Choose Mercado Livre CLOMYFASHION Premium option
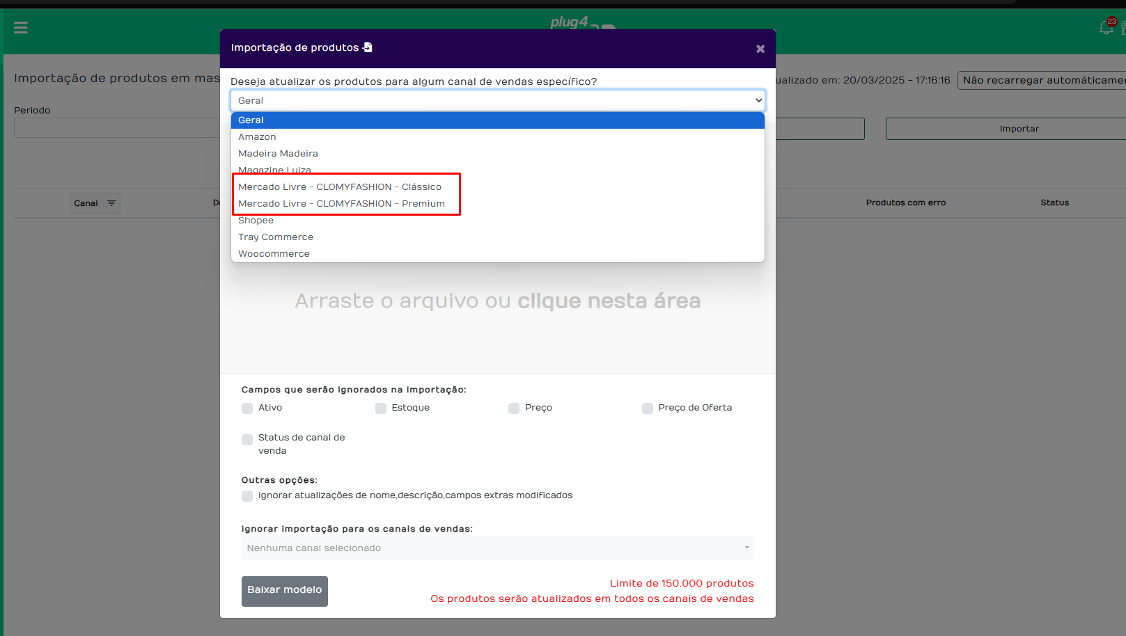The image size is (1126, 636). pyautogui.click(x=498, y=204)
